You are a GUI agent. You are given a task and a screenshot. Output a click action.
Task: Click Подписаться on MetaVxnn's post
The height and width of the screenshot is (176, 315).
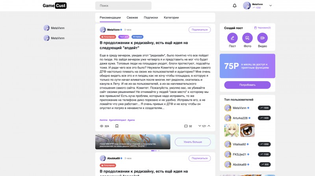coord(200,30)
